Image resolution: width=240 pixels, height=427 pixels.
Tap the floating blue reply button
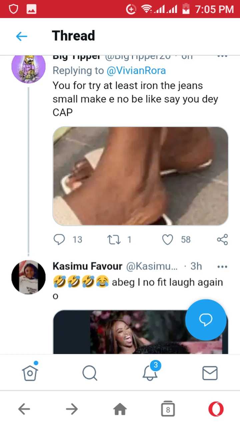pyautogui.click(x=206, y=320)
